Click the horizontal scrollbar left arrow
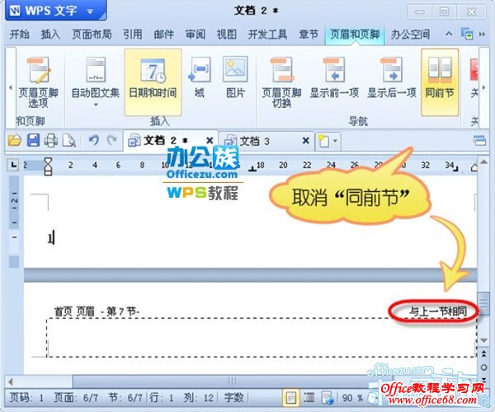Image resolution: width=495 pixels, height=412 pixels. coord(11,382)
